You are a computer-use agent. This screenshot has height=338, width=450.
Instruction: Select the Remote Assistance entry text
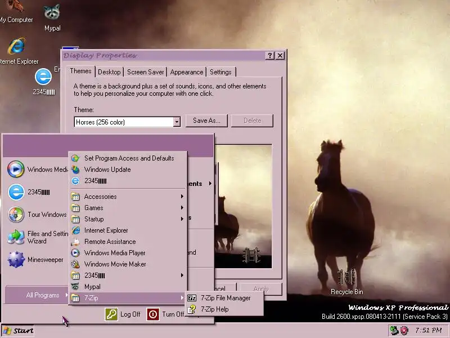[x=110, y=242]
